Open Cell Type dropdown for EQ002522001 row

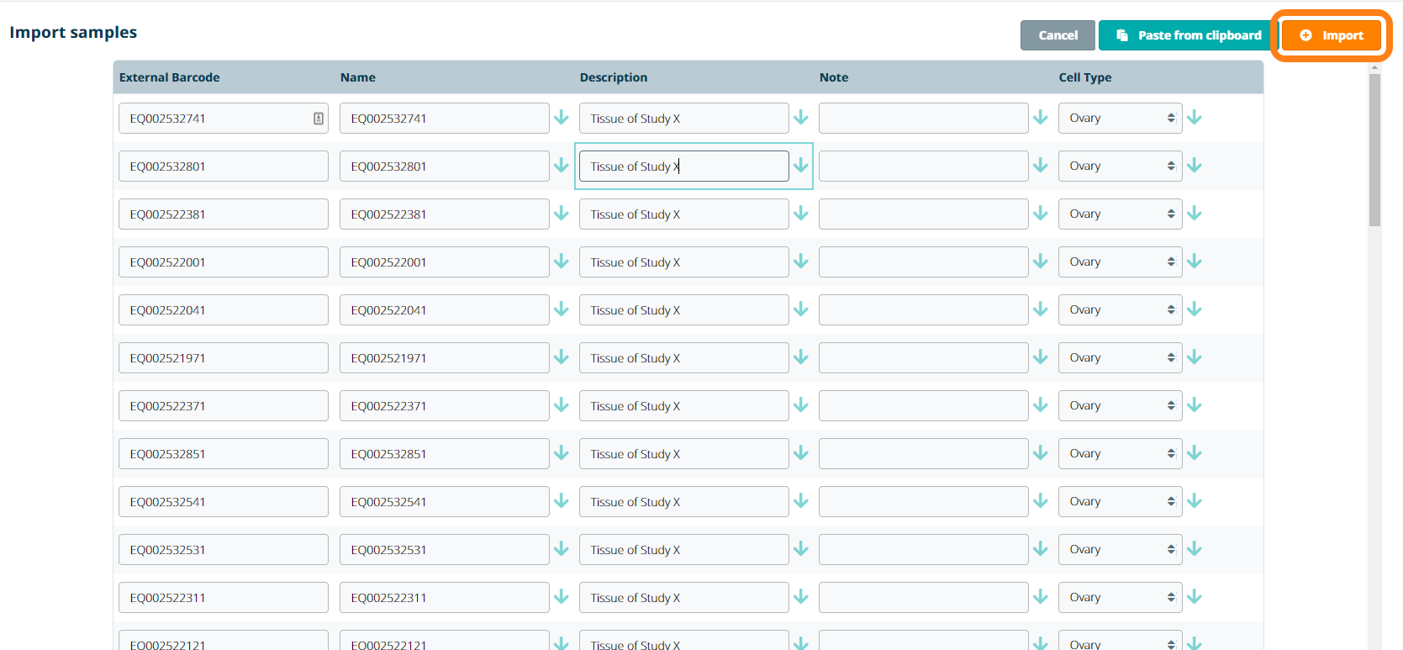click(1120, 262)
